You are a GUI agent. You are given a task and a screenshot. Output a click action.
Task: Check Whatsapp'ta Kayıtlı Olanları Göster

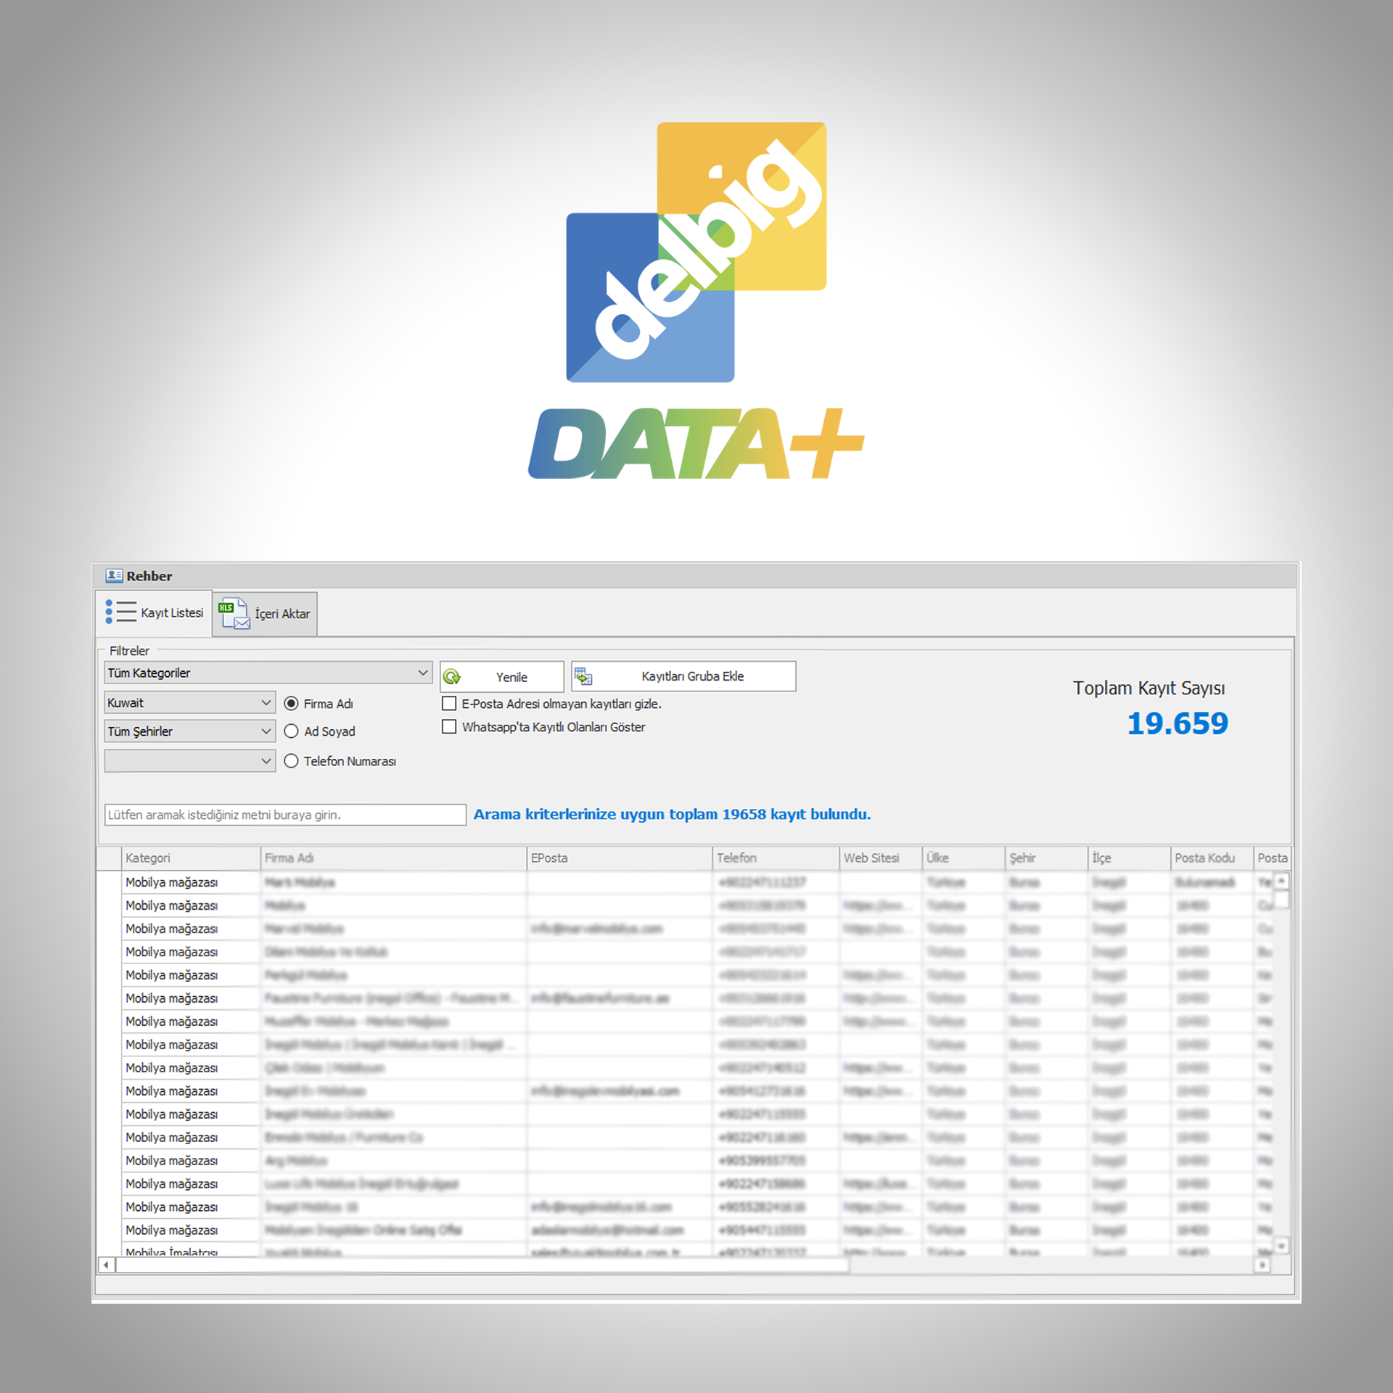449,726
